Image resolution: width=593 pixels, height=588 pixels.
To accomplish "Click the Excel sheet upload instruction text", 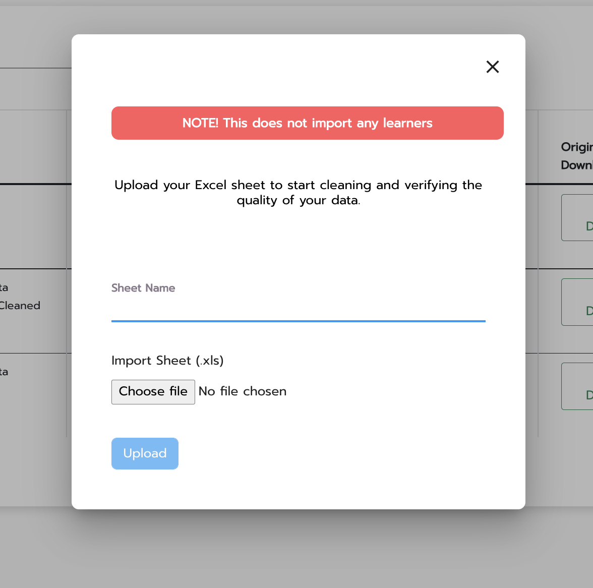I will coord(298,193).
